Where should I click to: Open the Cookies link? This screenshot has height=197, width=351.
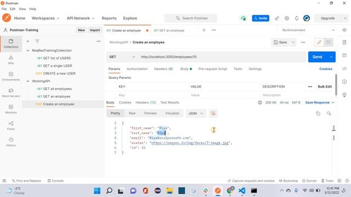coord(326,69)
